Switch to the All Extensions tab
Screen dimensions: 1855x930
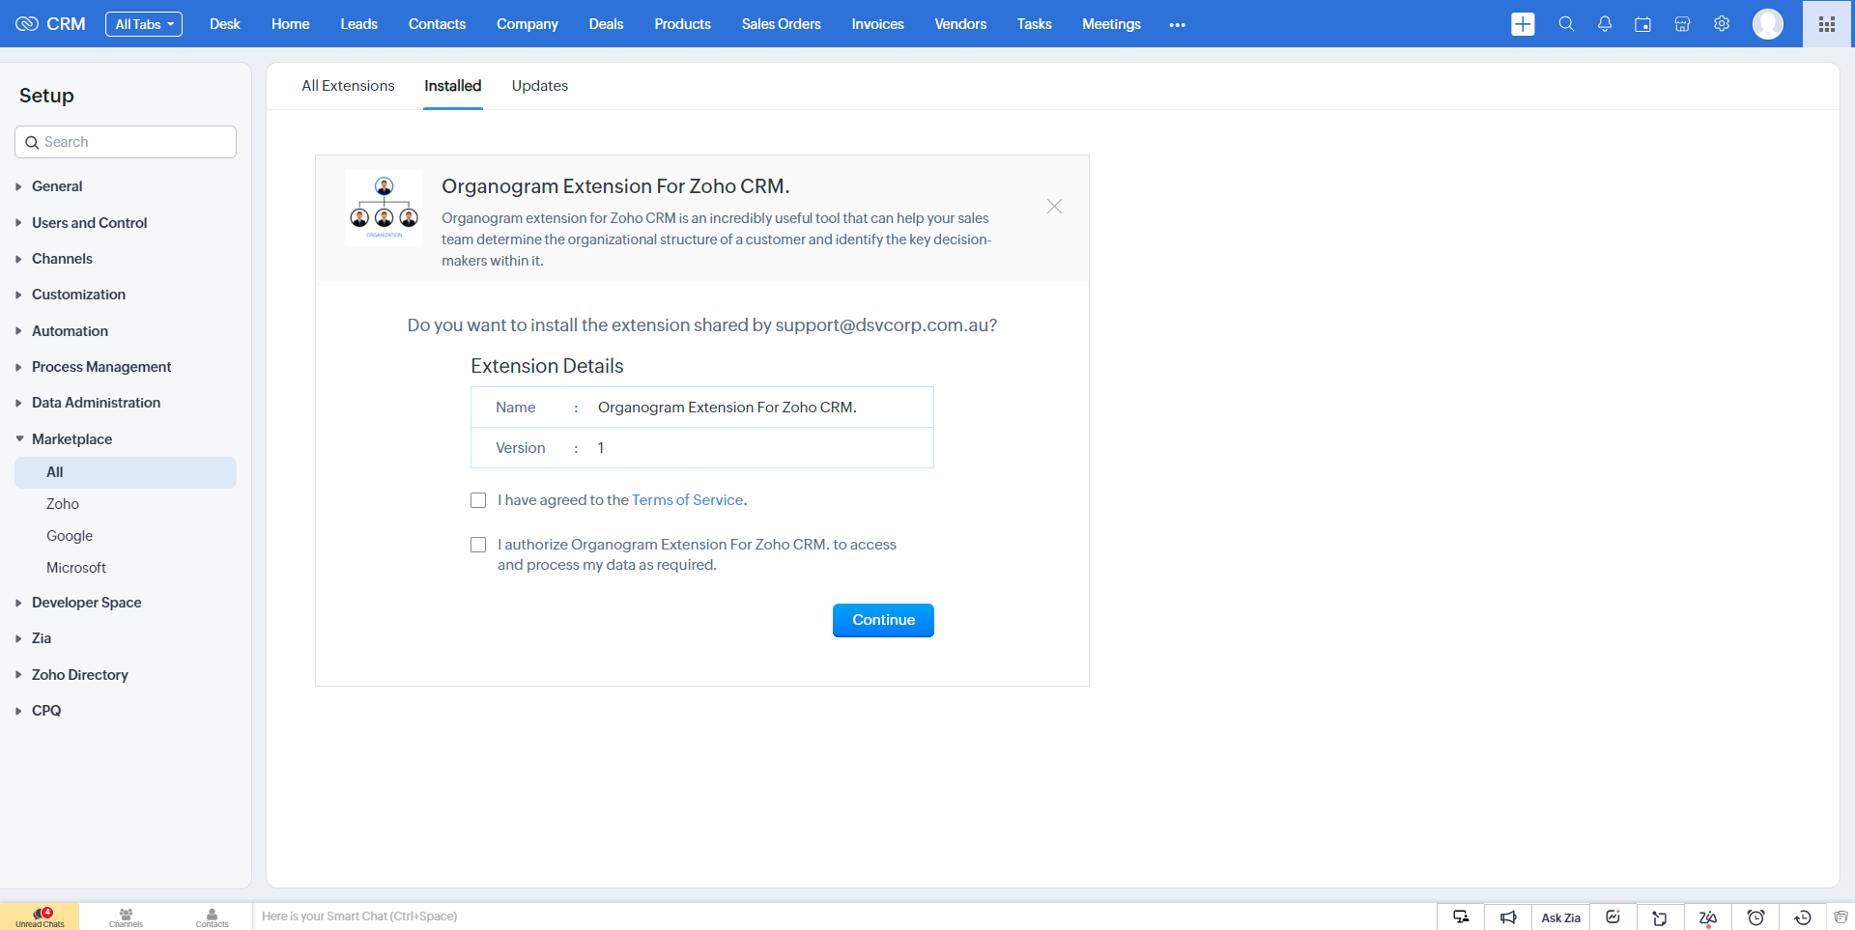click(348, 86)
